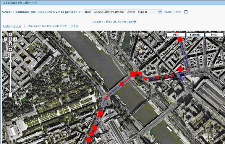Image resolution: width=225 pixels, height=144 pixels.
Task: Expand dropdown arrow next to Euro II
Action: (x=160, y=12)
